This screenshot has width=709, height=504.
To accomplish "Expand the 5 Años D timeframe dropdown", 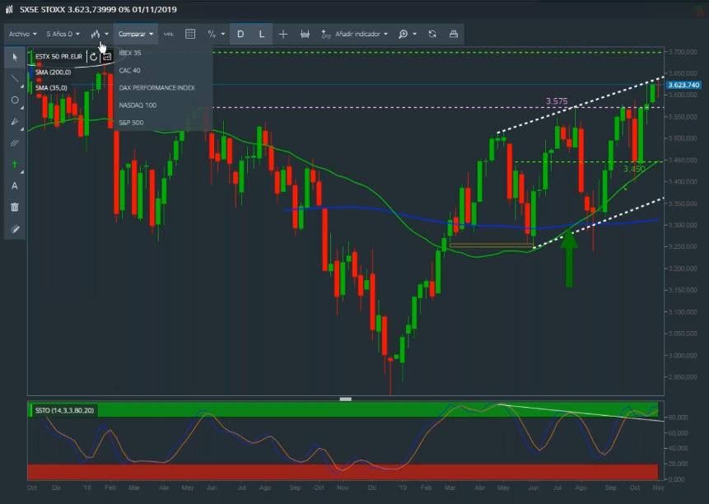I will click(x=63, y=34).
